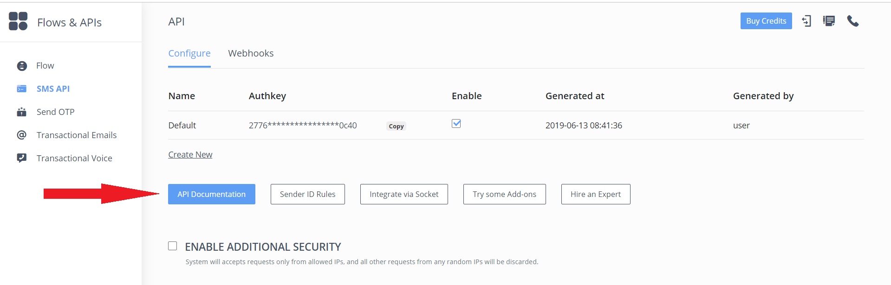
Task: Open API Documentation button
Action: [212, 194]
